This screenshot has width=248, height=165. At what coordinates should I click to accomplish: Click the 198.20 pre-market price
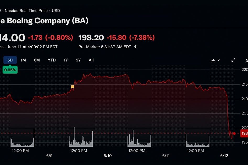pos(91,38)
